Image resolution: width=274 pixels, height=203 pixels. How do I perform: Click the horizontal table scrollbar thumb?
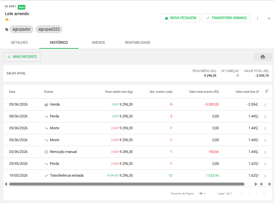coord(127,184)
